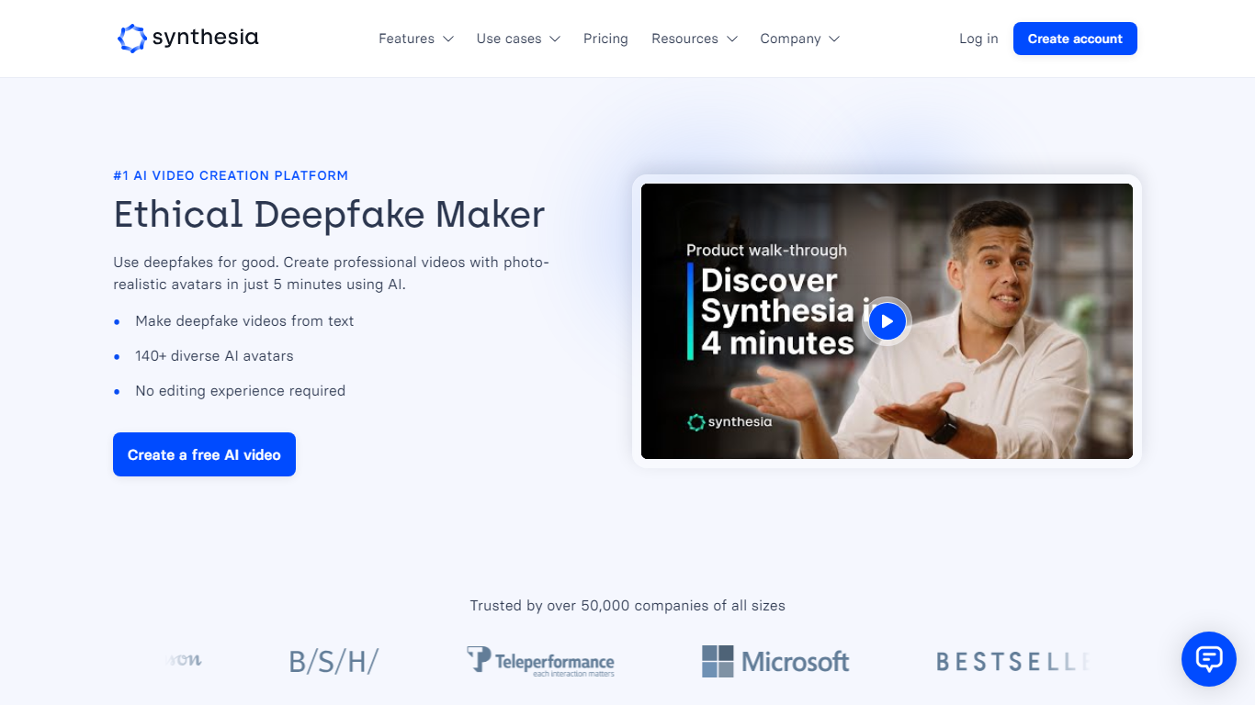
Task: Click the Teleperformance logo
Action: coord(540,661)
